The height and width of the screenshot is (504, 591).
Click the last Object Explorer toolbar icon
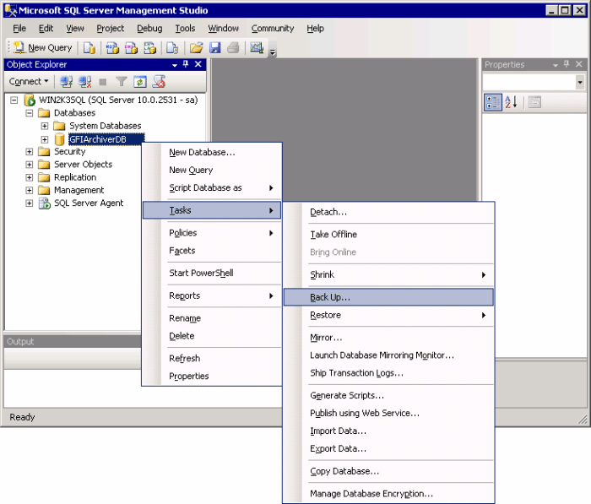(159, 81)
